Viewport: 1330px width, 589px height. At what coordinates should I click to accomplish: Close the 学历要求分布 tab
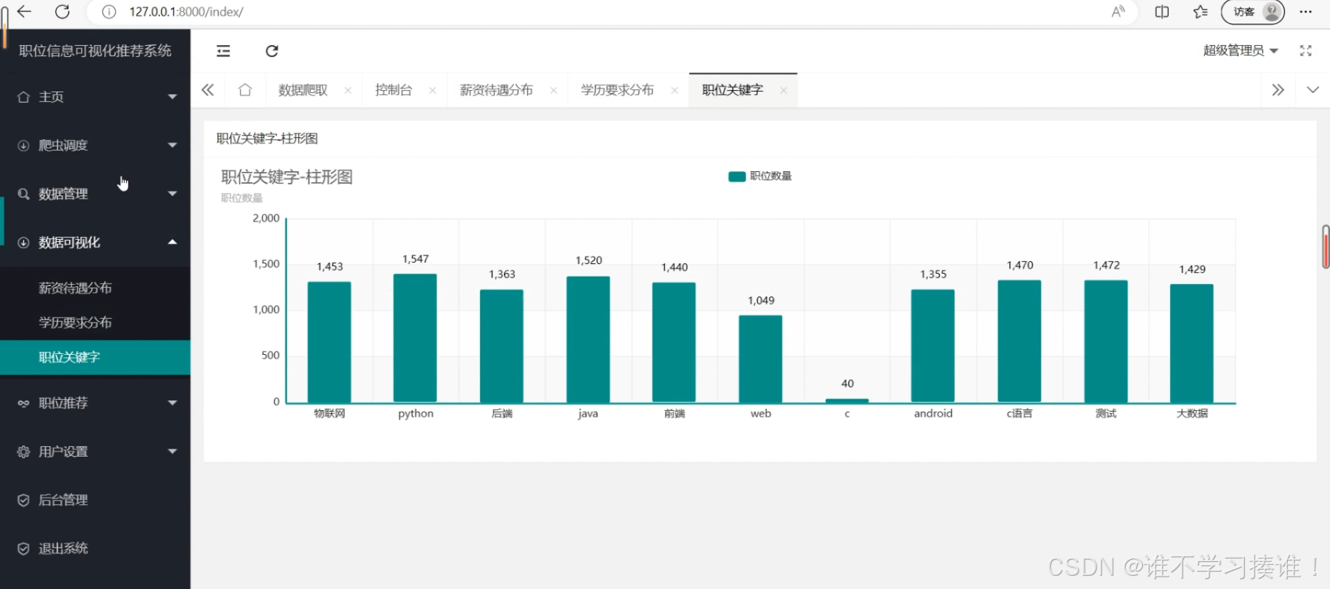point(674,90)
